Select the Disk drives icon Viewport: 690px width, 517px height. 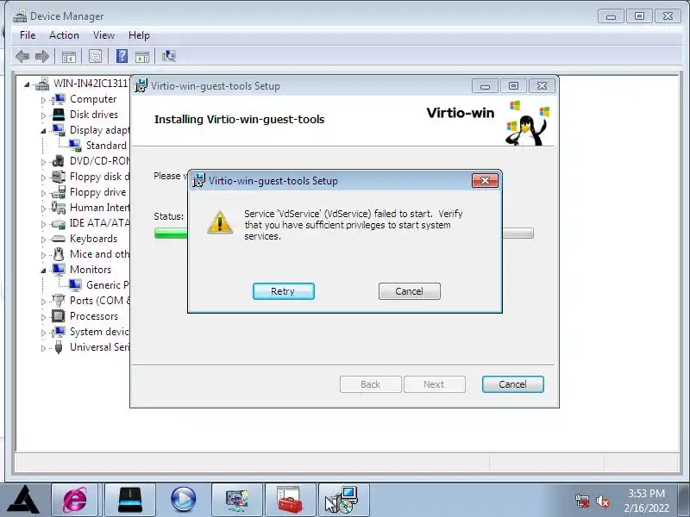58,115
